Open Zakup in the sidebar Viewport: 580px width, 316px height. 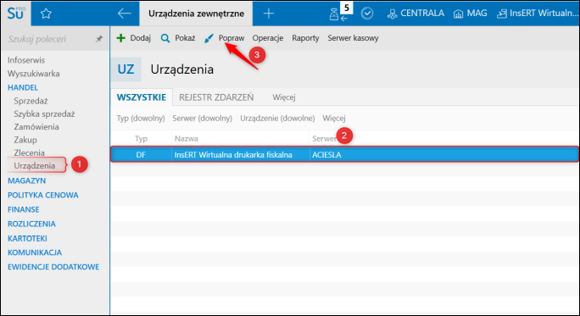point(25,140)
